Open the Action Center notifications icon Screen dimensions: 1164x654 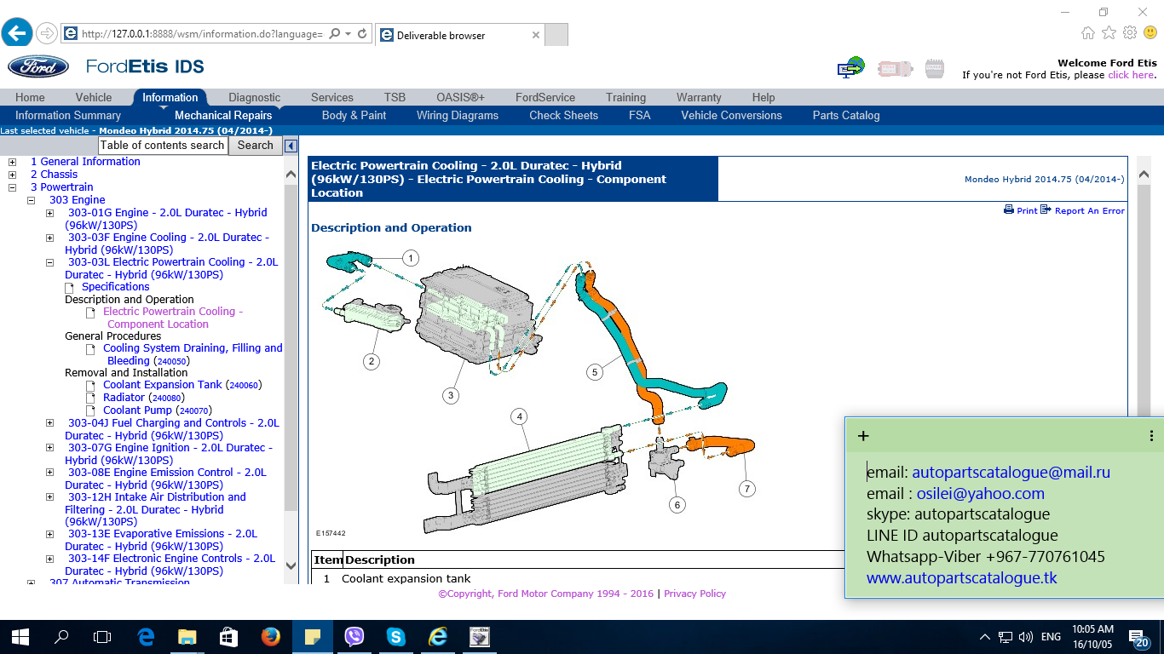coord(1138,637)
